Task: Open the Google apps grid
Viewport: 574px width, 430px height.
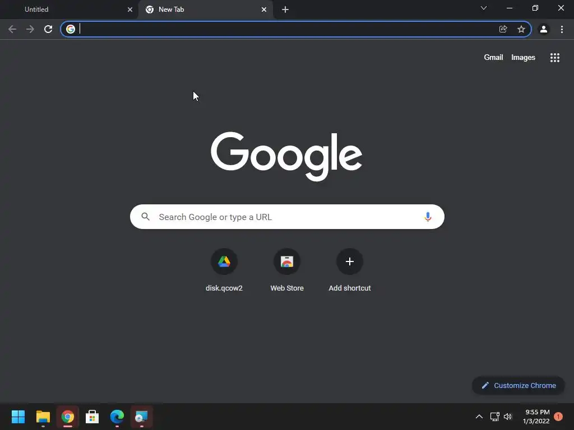Action: click(x=555, y=58)
